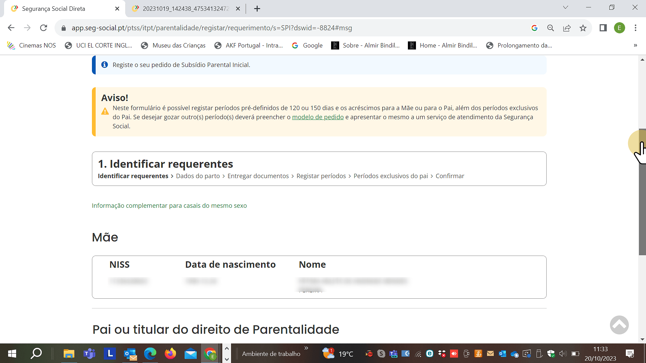
Task: Open Dropbox icon in the system tray
Action: 442,354
